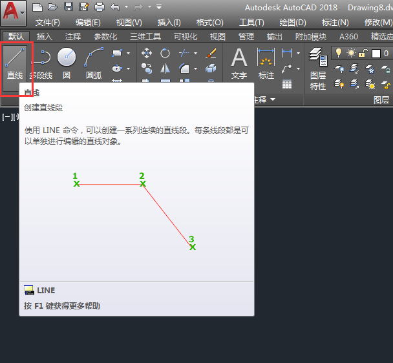Switch to the 插入 ribbon tab

coord(45,37)
